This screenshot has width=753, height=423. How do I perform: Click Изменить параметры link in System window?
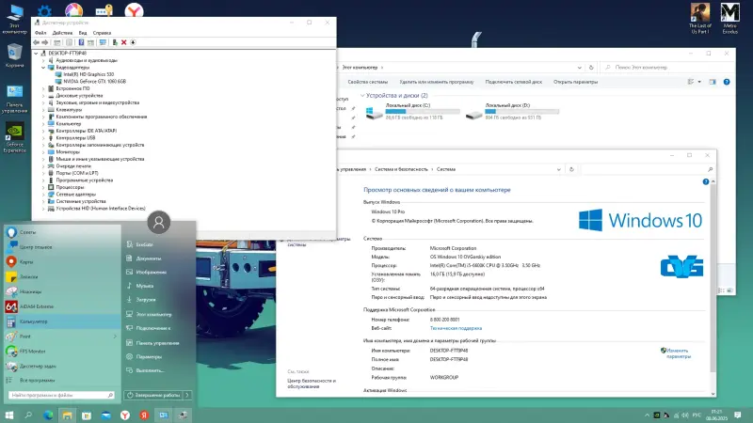(678, 353)
